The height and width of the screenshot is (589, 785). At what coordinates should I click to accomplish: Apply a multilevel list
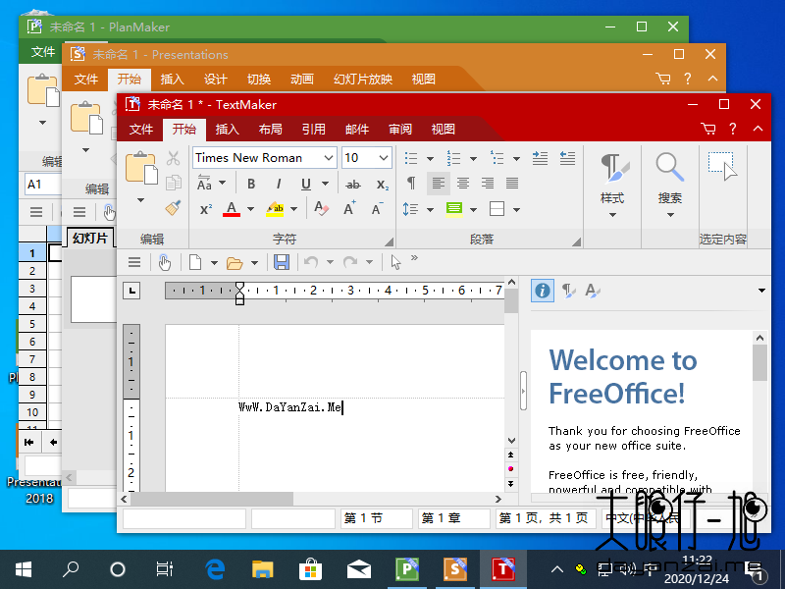coord(497,158)
